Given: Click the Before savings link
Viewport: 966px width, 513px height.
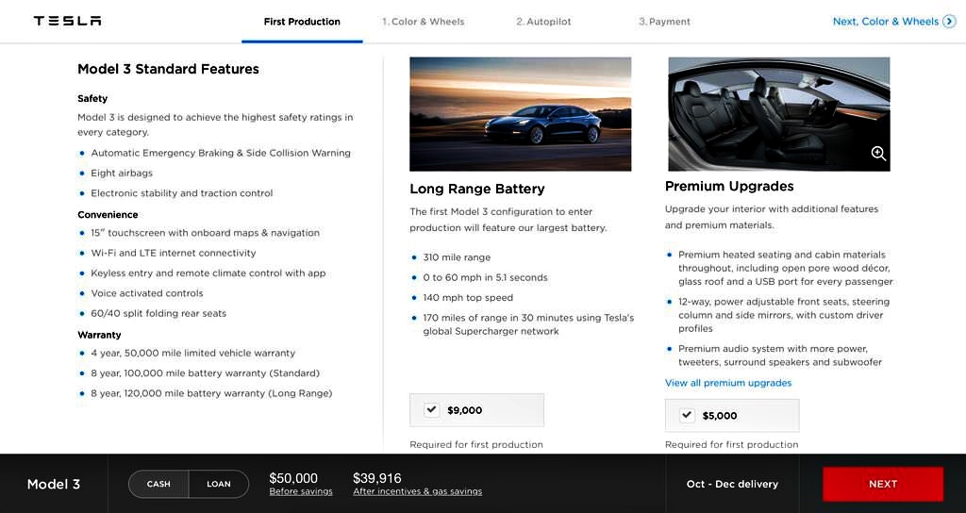Looking at the screenshot, I should 301,491.
